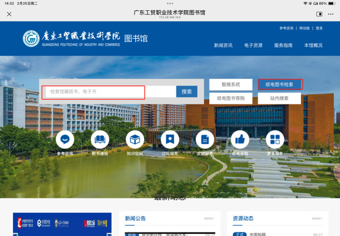
Task: Tap the reader view icon in title bar
Action: (319, 14)
